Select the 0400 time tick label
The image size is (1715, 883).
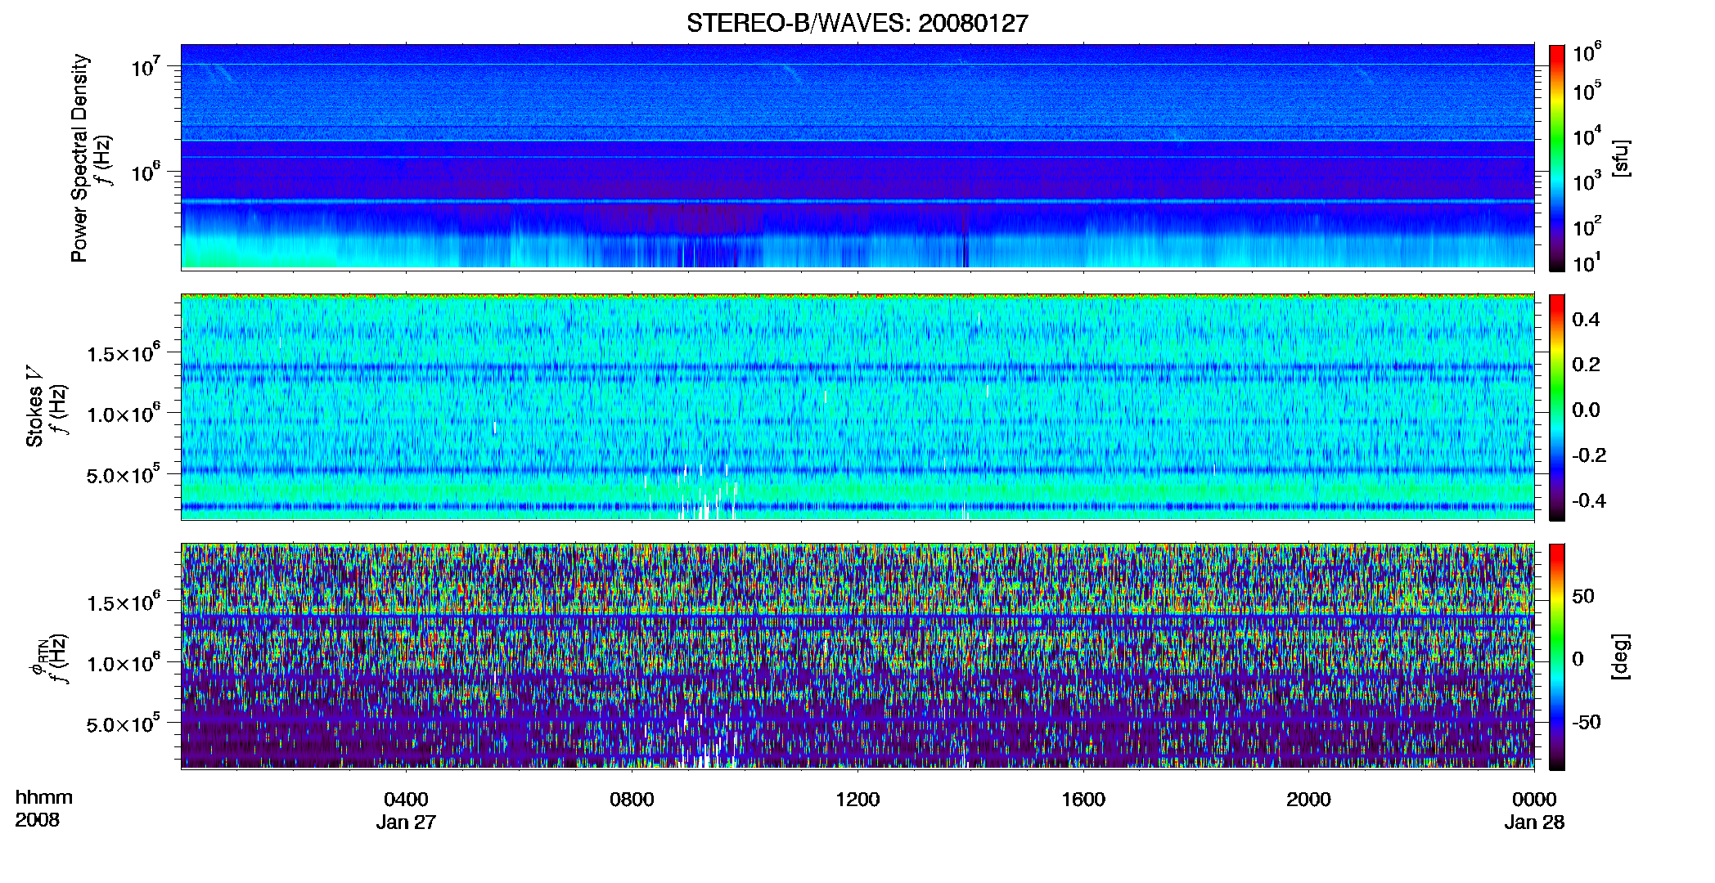406,800
